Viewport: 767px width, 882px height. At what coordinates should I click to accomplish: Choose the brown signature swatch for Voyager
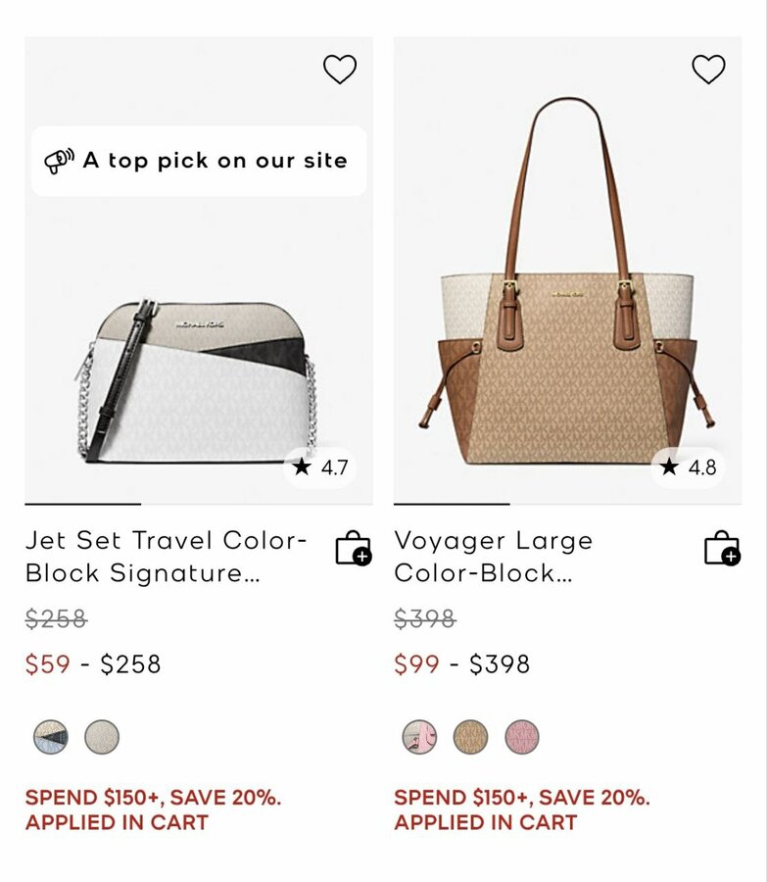471,737
